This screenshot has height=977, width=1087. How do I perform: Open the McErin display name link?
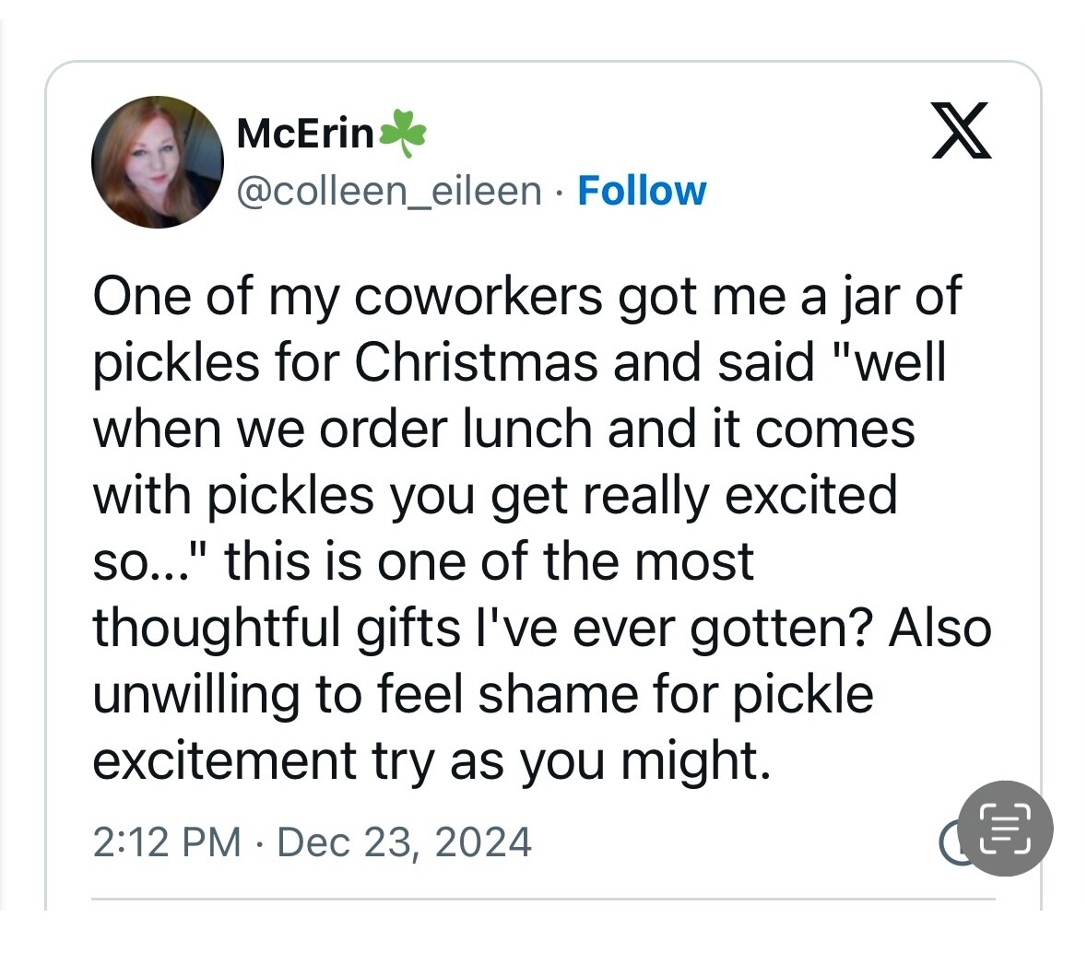click(305, 134)
